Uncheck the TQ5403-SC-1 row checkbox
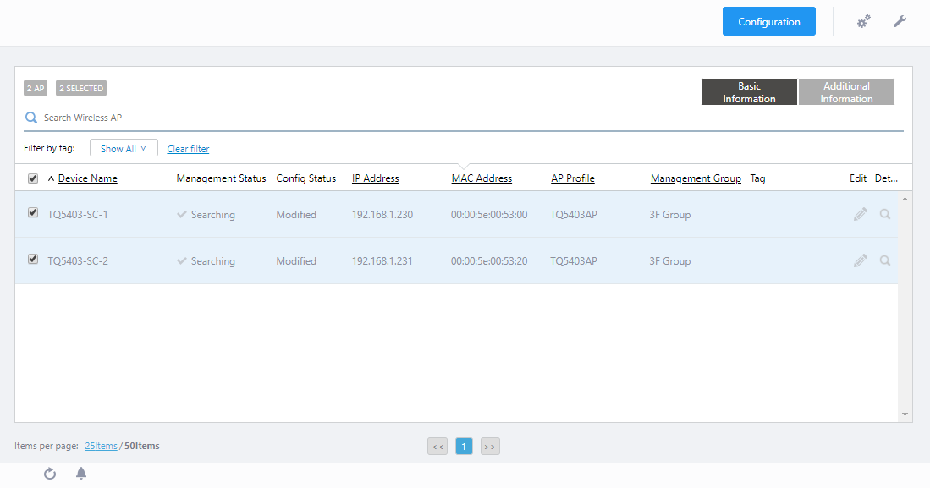The width and height of the screenshot is (930, 488). pyautogui.click(x=33, y=213)
